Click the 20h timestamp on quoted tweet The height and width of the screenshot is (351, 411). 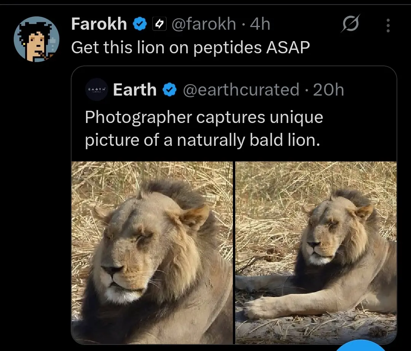(x=328, y=90)
